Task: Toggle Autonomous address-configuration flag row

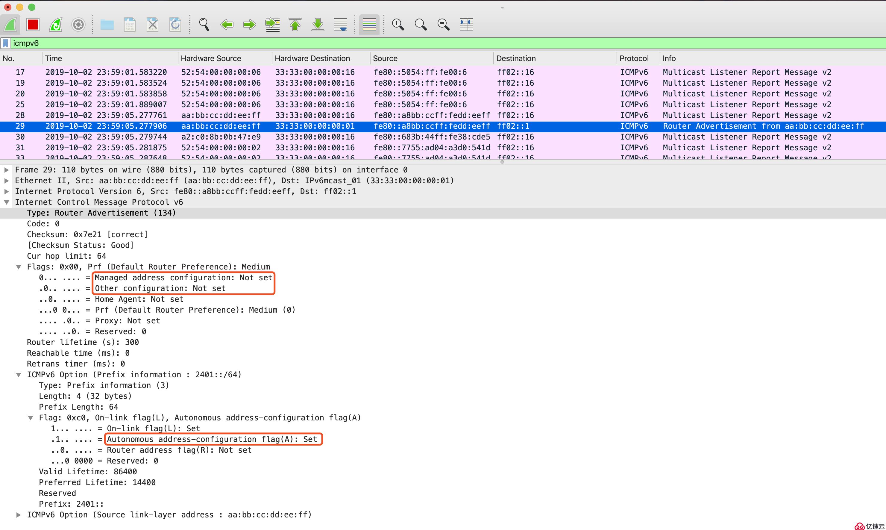Action: (x=213, y=439)
